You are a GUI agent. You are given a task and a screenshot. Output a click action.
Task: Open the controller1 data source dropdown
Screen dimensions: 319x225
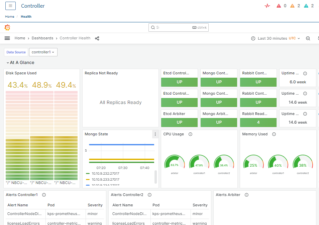tap(43, 52)
